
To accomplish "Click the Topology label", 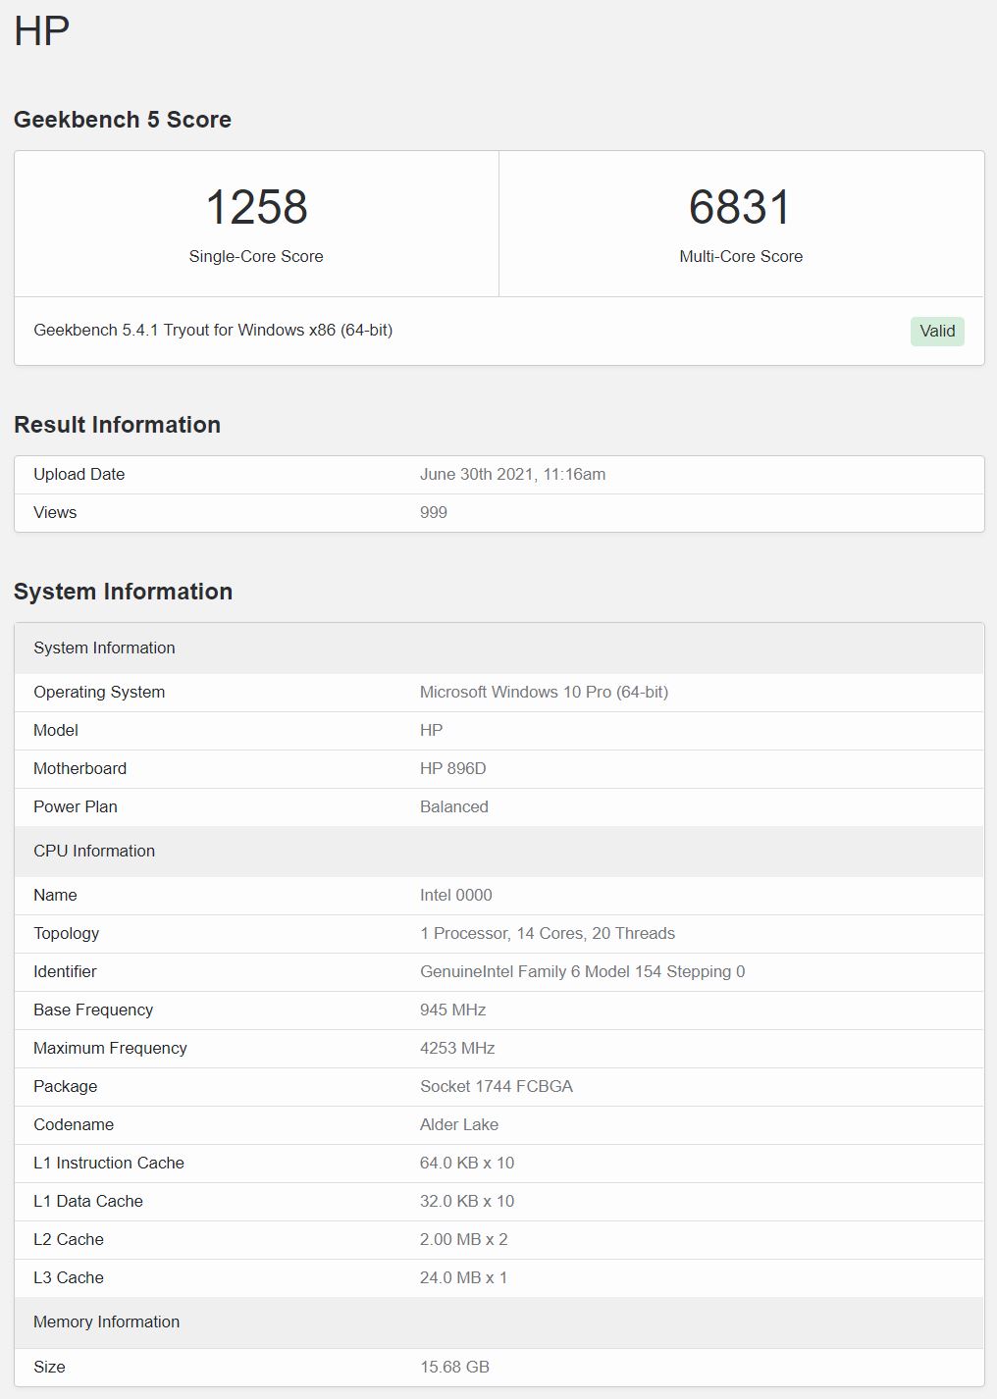I will click(66, 933).
